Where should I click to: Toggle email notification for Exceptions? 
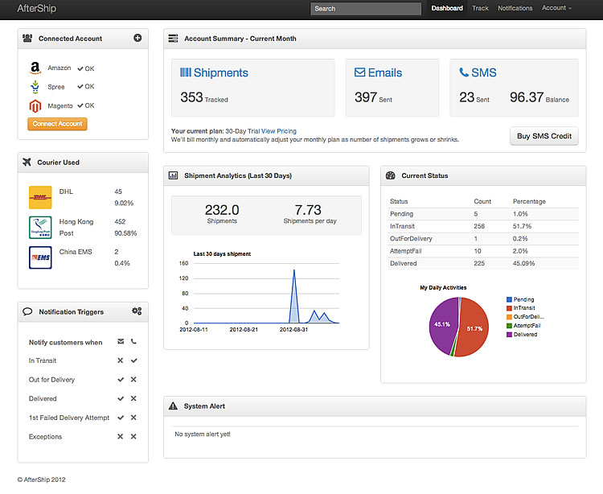coord(121,437)
